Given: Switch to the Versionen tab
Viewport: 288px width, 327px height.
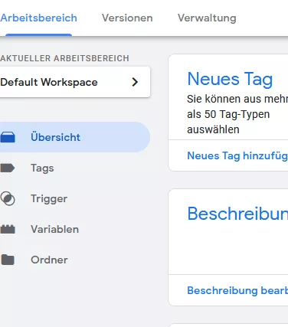Looking at the screenshot, I should pos(127,18).
